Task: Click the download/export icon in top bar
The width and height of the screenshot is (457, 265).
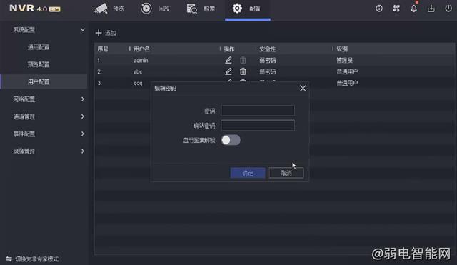Action: [x=431, y=9]
